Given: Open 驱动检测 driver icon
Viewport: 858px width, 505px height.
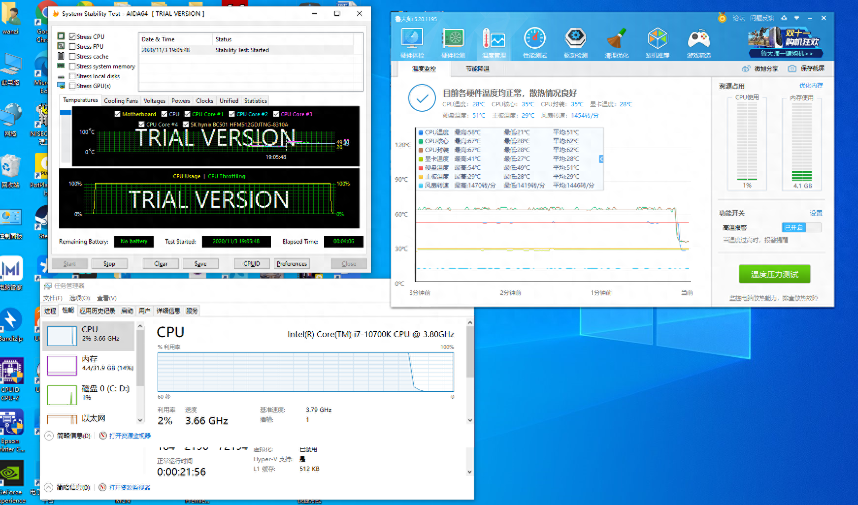Looking at the screenshot, I should pos(576,43).
